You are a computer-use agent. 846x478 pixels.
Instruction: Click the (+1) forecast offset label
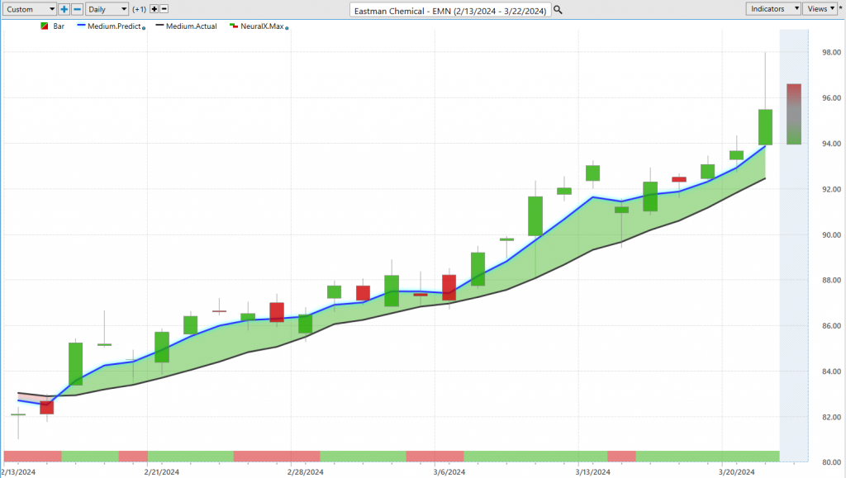click(139, 9)
